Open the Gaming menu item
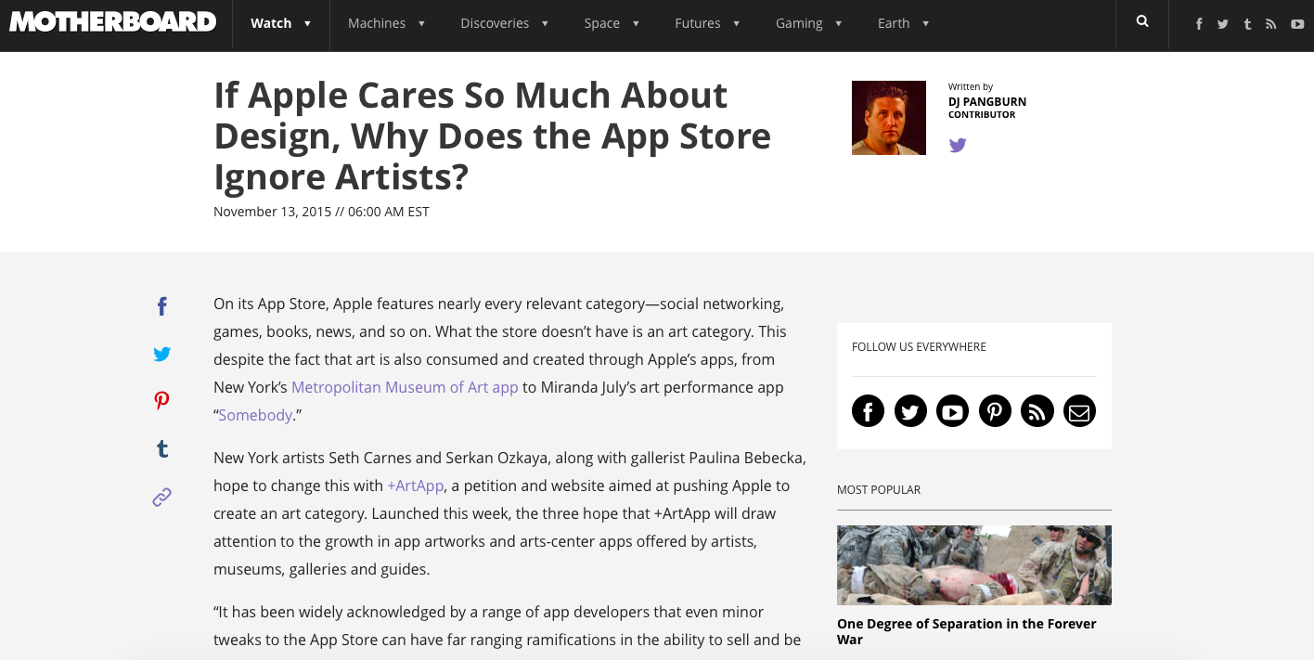 point(799,23)
